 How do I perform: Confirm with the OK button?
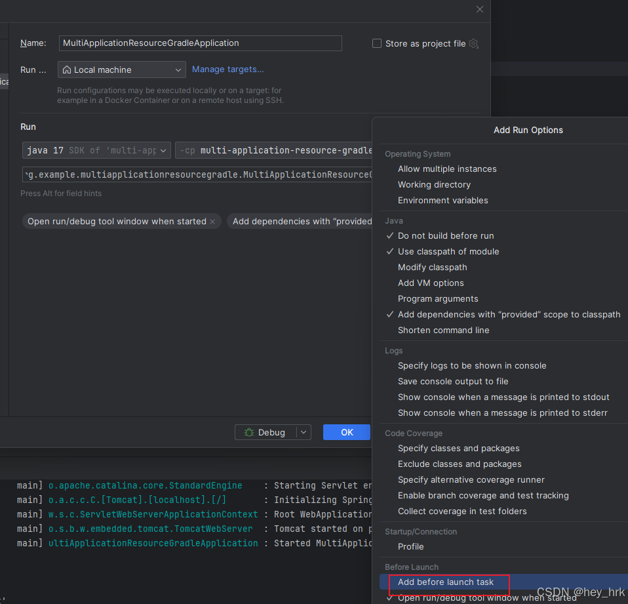pos(347,432)
